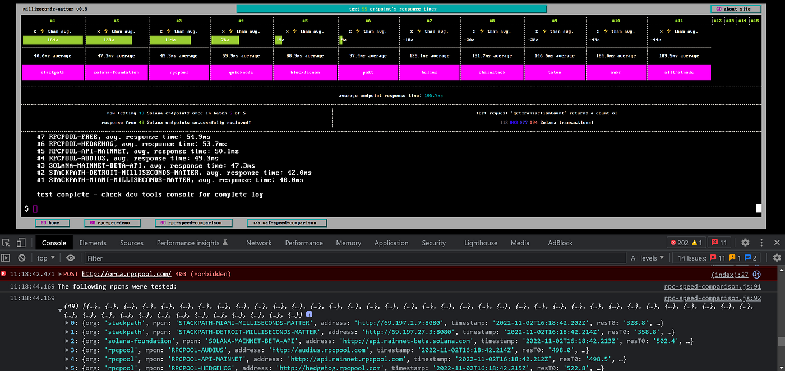Open the Performance insights tab
Image resolution: width=785 pixels, height=371 pixels.
point(192,243)
